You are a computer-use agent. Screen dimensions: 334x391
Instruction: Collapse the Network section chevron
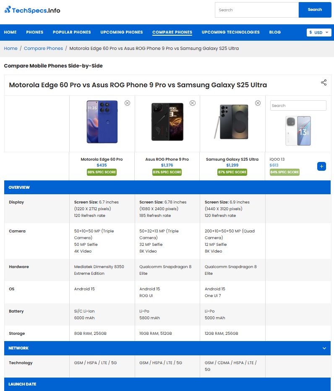[324, 348]
